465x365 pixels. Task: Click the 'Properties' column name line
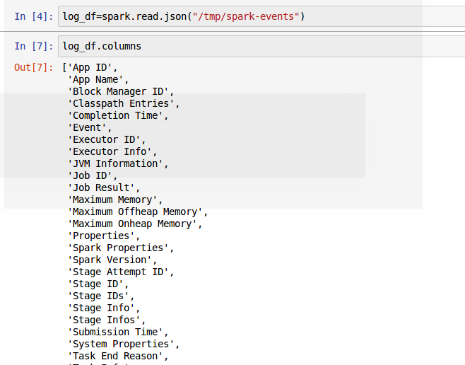[104, 236]
